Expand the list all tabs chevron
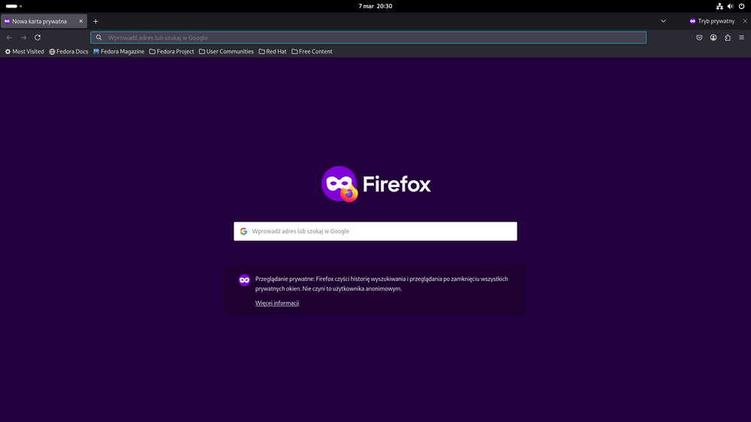The height and width of the screenshot is (422, 751). click(663, 21)
